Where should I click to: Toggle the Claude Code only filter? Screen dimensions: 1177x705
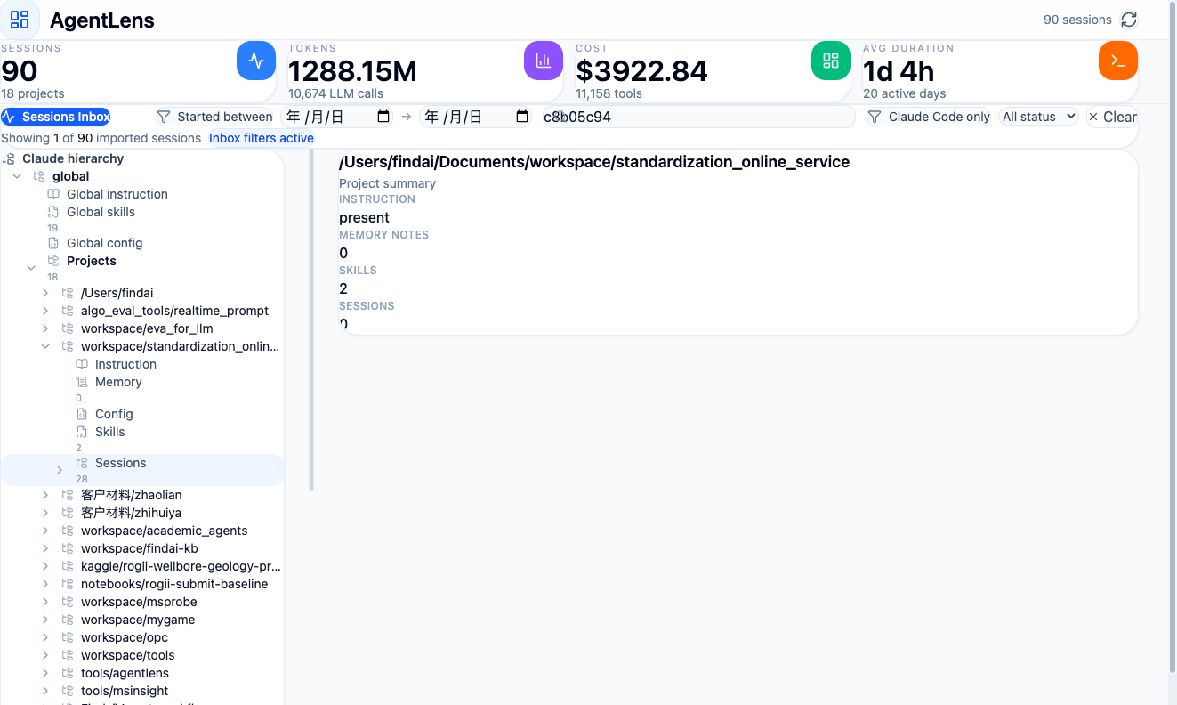[x=928, y=117]
